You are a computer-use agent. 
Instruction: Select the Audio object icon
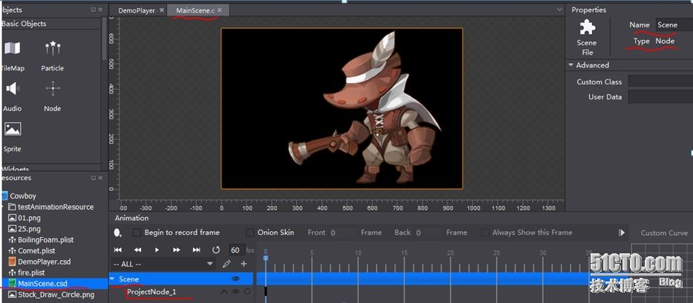12,89
